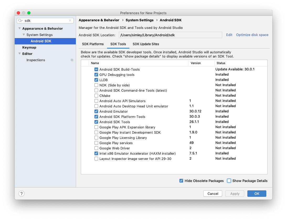Viewport: 287px width, 219px height.
Task: Check Google Web Driver
Action: tap(96, 148)
